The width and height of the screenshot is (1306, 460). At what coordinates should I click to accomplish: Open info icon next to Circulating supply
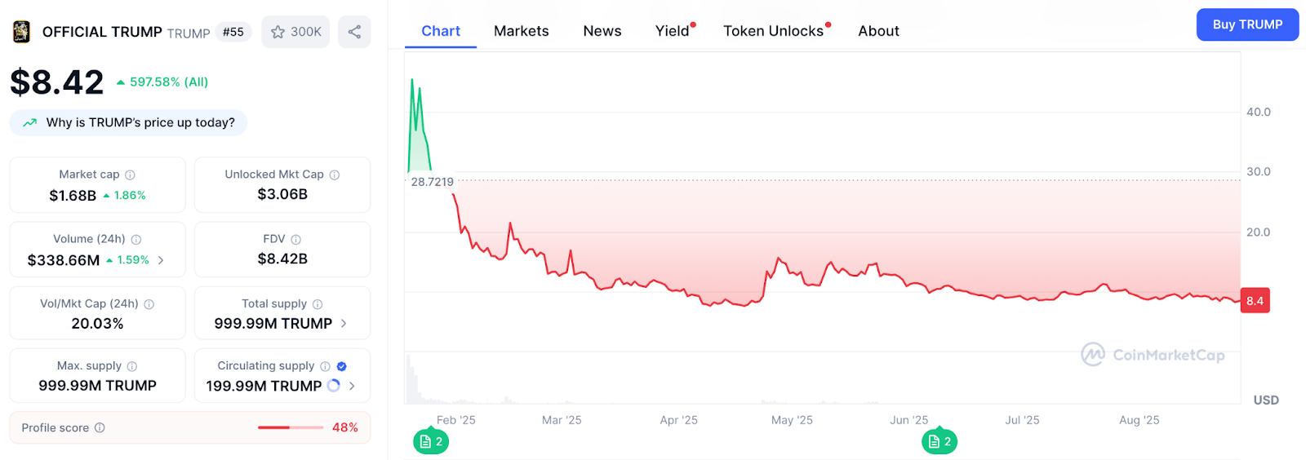[x=326, y=366]
